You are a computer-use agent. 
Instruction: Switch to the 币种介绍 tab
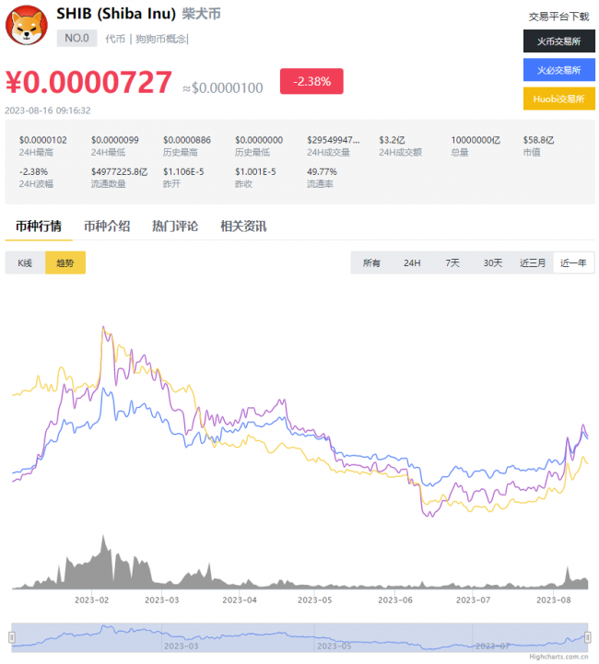[x=107, y=227]
